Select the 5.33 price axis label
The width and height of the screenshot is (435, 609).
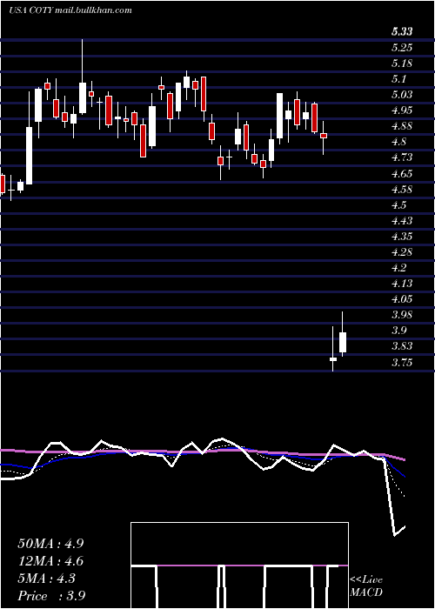coord(402,32)
